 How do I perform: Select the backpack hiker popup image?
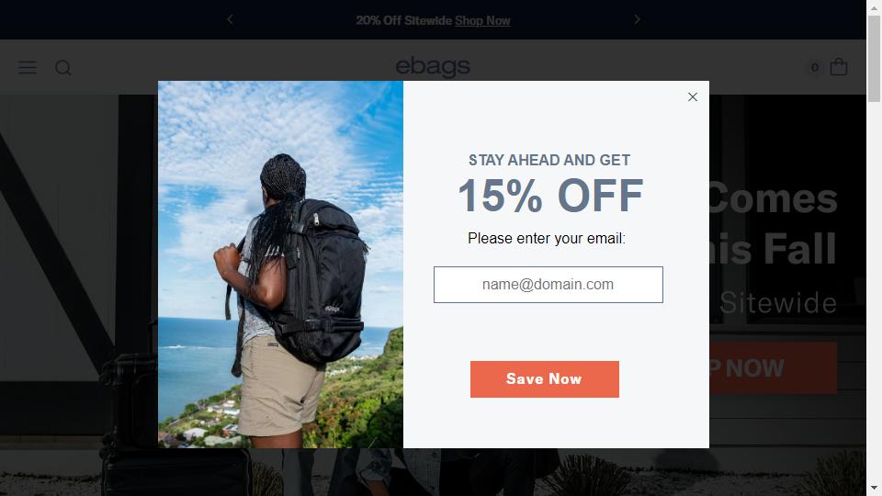[x=281, y=265]
